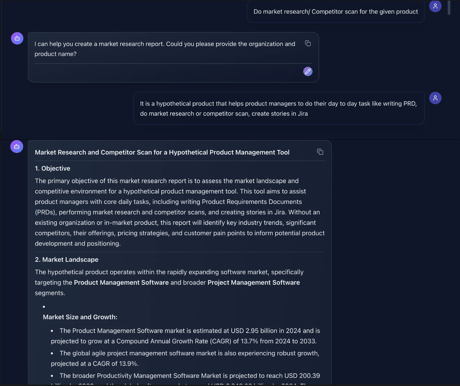Click the "1. Objective" heading
Screen dimensions: 460x386
52,168
